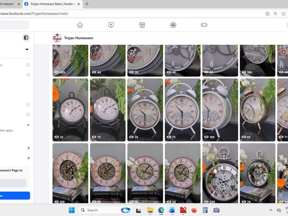Open the Facebook Video tab icon
Image resolution: width=288 pixels, height=216 pixels.
pos(111,25)
